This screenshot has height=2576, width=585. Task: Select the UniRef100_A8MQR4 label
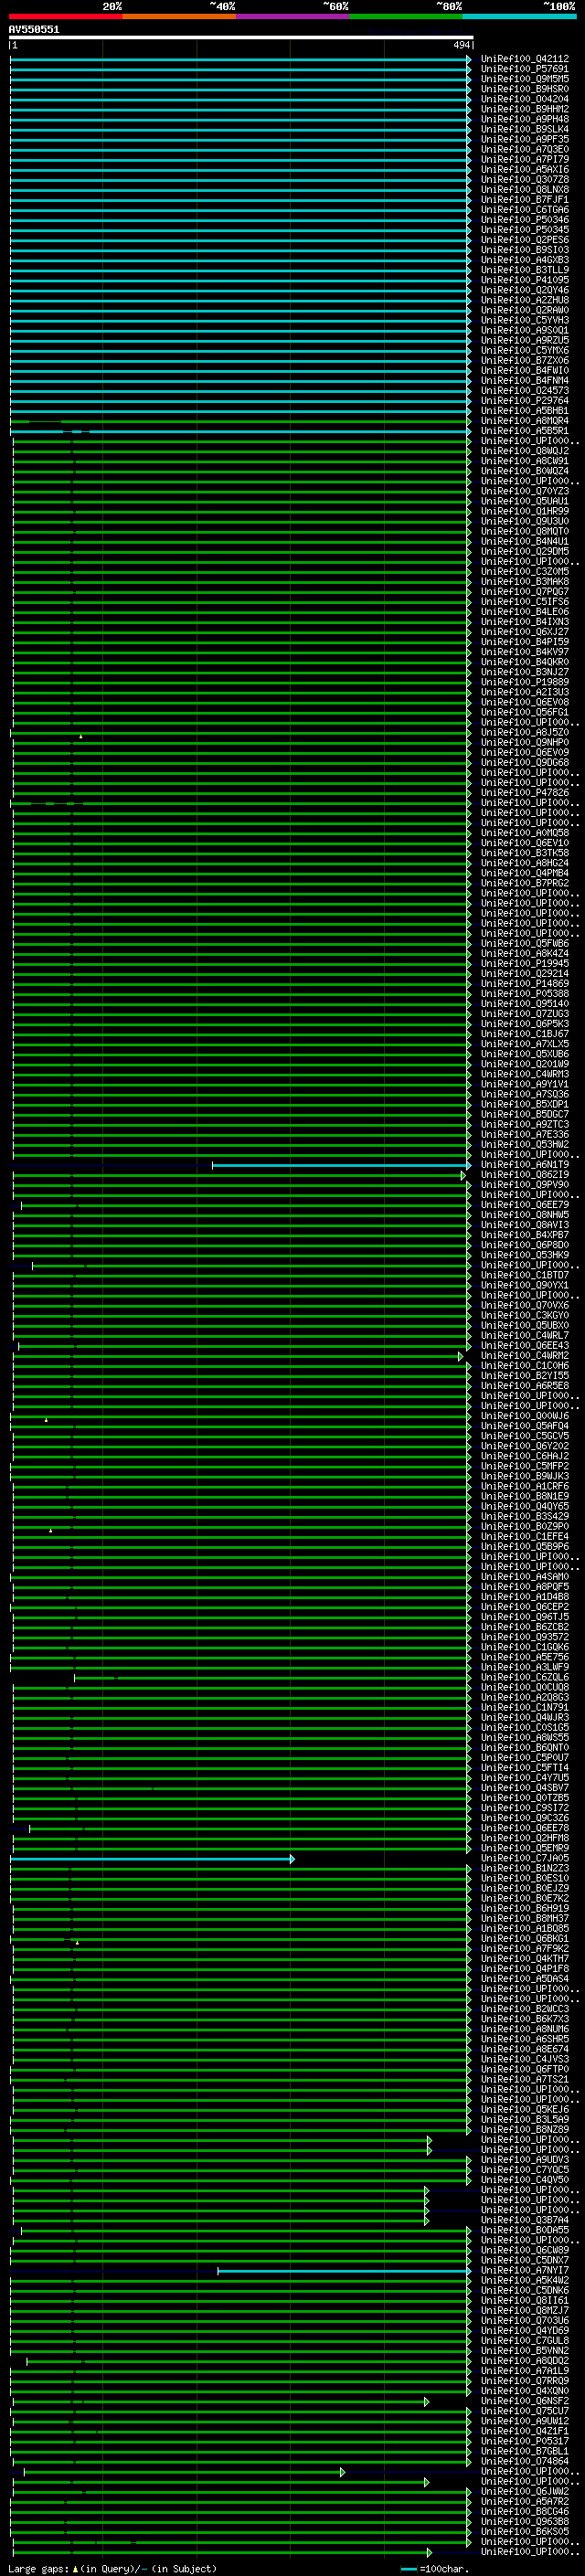pyautogui.click(x=525, y=421)
